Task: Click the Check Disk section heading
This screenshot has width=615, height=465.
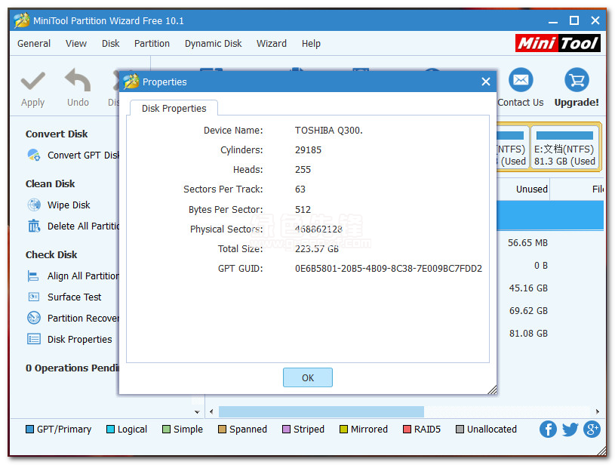Action: pyautogui.click(x=51, y=255)
